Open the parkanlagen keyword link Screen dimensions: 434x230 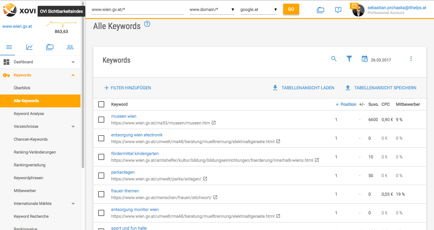point(123,172)
